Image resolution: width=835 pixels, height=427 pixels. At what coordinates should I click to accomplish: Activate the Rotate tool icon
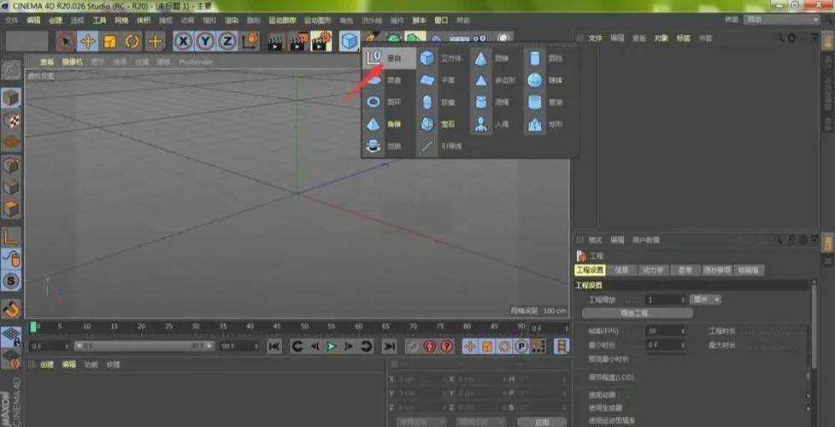click(x=132, y=41)
